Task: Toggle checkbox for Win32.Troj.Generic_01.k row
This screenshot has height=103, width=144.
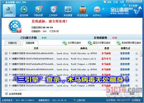Action: (x=6, y=59)
